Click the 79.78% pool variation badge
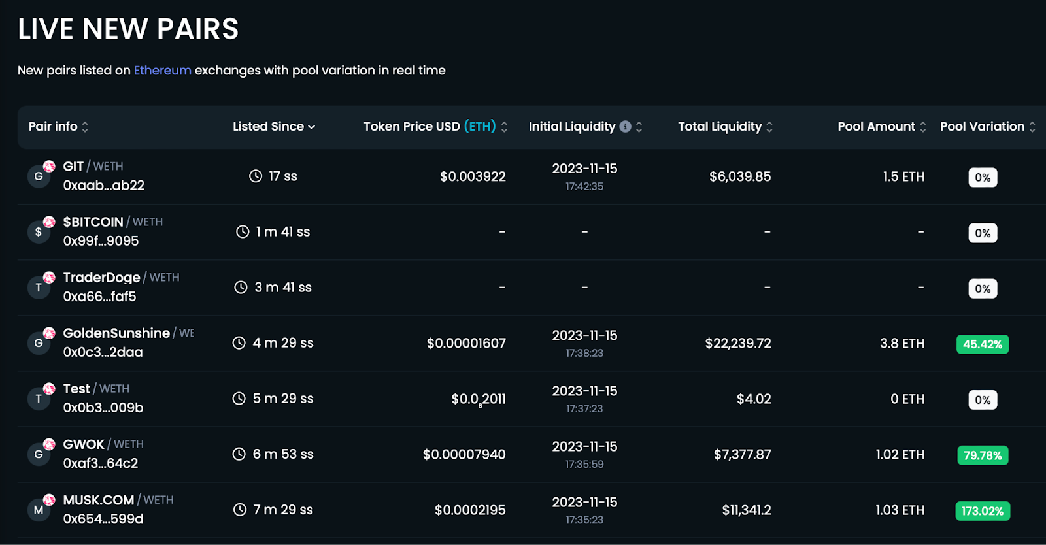The height and width of the screenshot is (545, 1046). pyautogui.click(x=983, y=455)
